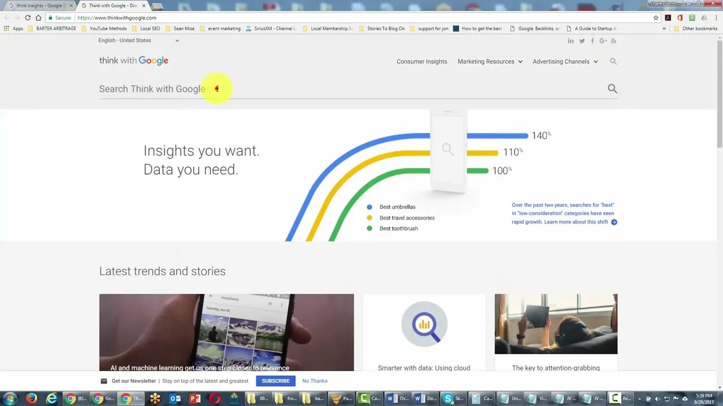Open the Other bookmarks folder

(695, 28)
